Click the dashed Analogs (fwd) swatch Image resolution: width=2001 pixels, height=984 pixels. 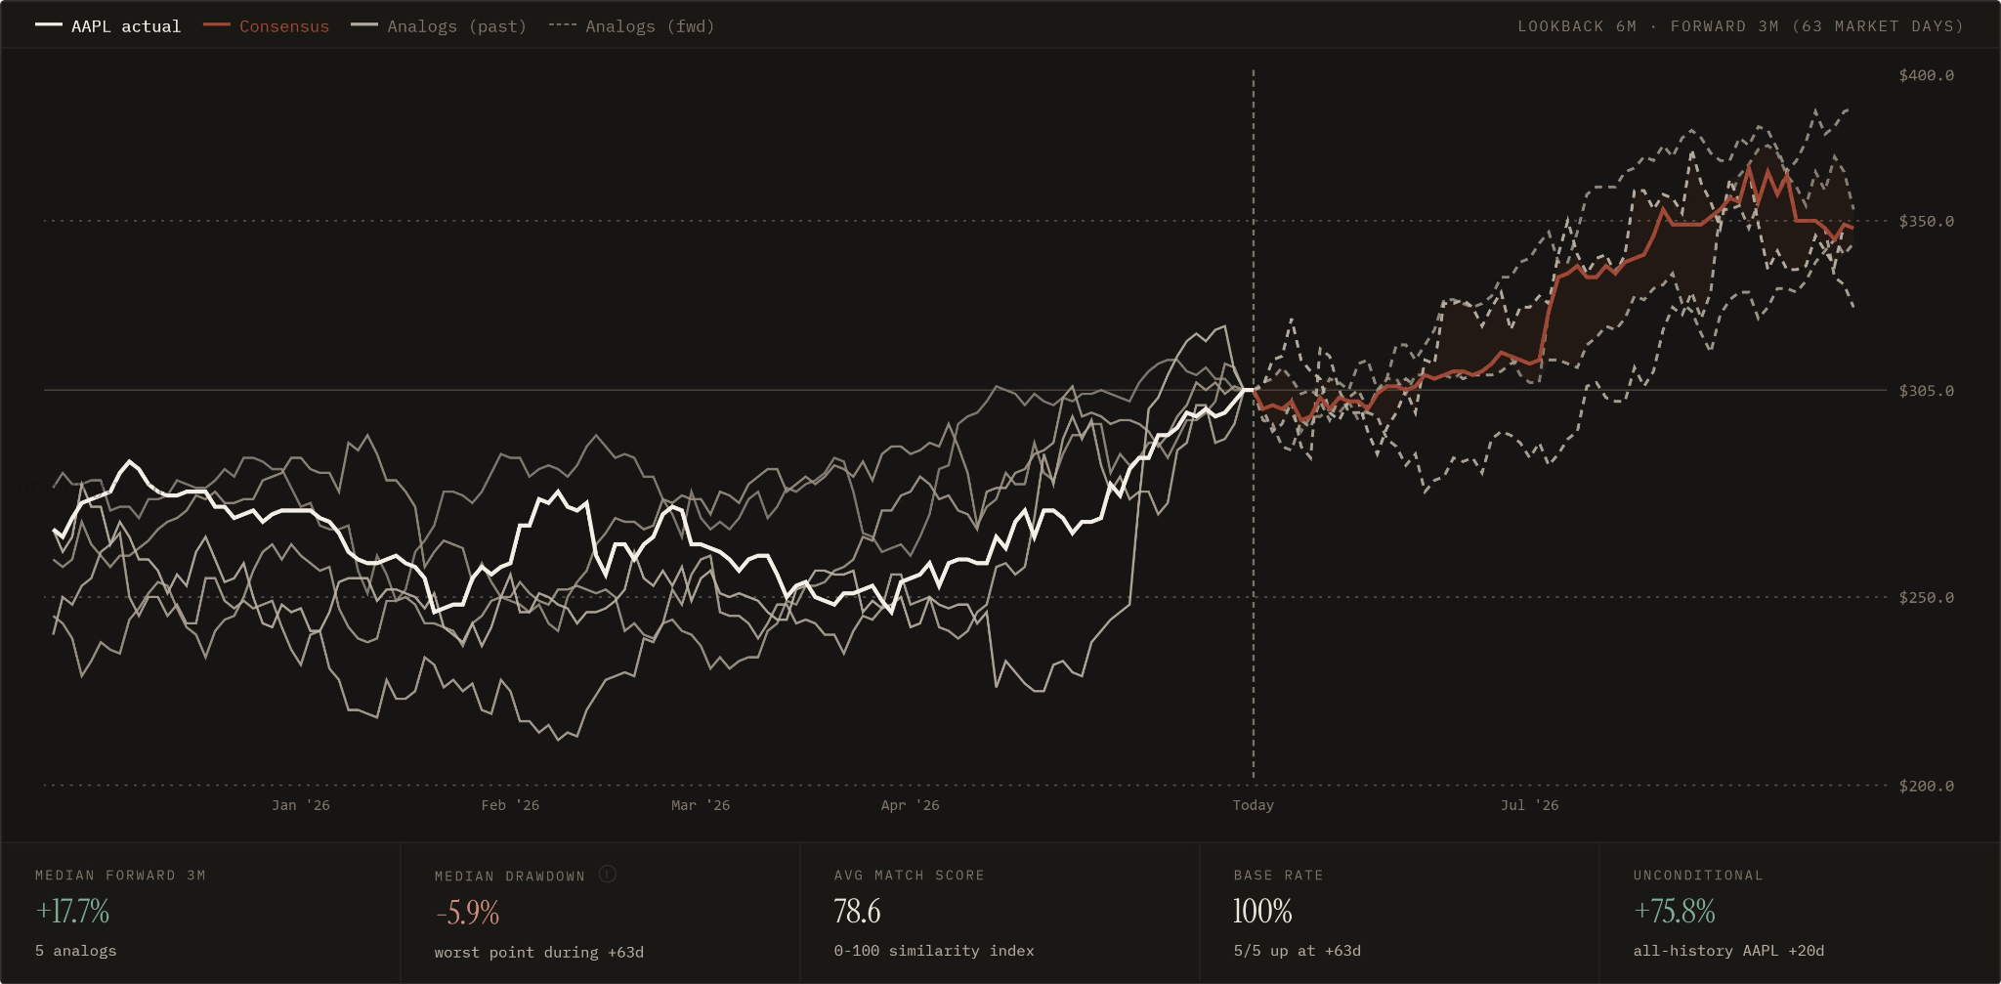(562, 25)
